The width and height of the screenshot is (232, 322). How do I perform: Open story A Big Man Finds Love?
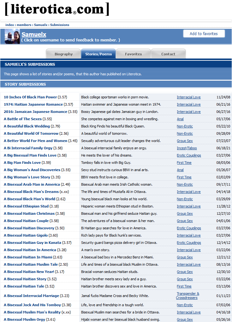[x=22, y=163]
